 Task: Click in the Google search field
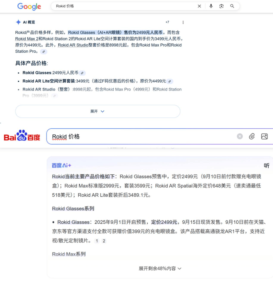coord(125,6)
